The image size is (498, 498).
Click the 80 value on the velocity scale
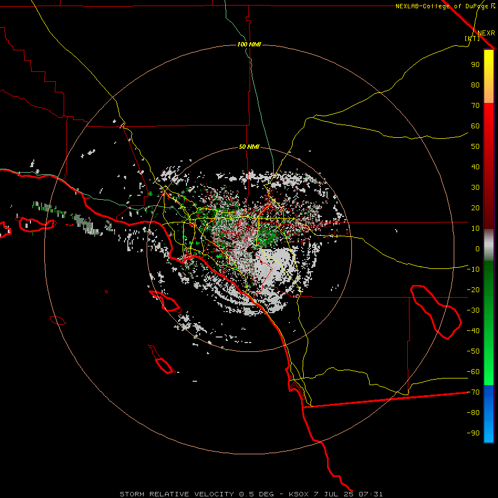pyautogui.click(x=475, y=85)
